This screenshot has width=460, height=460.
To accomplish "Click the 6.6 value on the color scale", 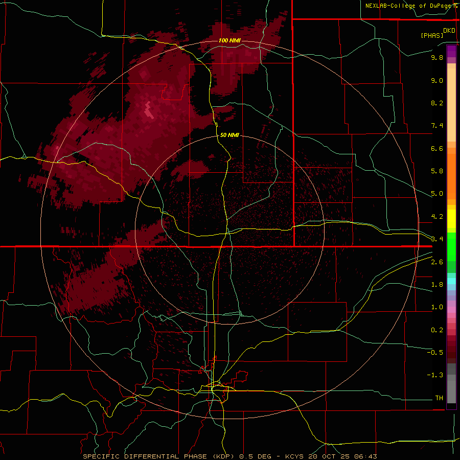I will pyautogui.click(x=437, y=148).
